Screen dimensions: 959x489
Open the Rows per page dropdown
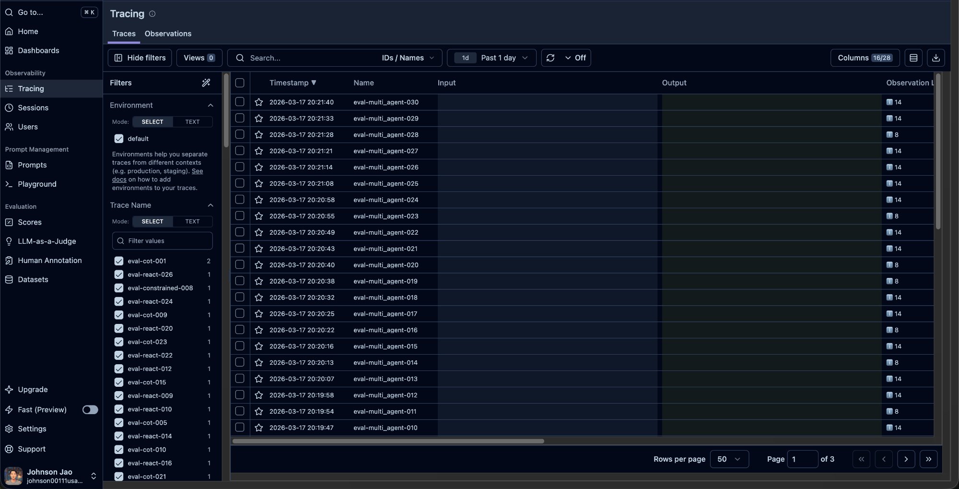pyautogui.click(x=729, y=459)
